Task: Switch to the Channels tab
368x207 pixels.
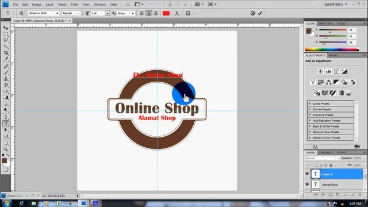Action: [326, 152]
